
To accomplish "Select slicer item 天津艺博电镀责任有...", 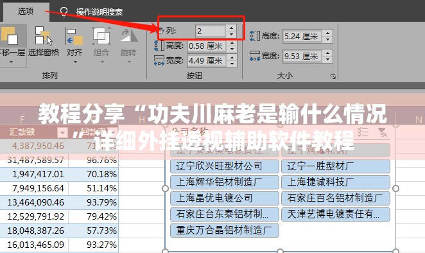I will 336,214.
